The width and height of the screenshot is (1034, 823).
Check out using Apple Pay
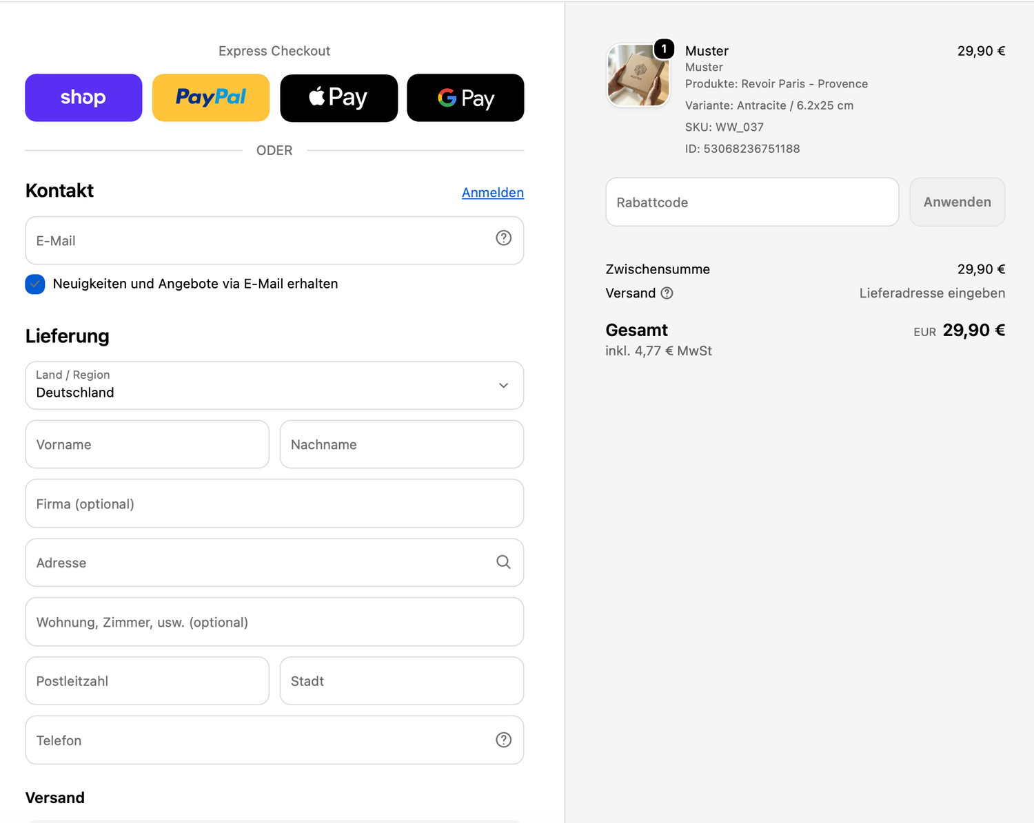pos(338,98)
